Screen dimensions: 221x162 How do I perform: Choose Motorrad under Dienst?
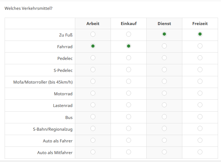click(x=164, y=93)
